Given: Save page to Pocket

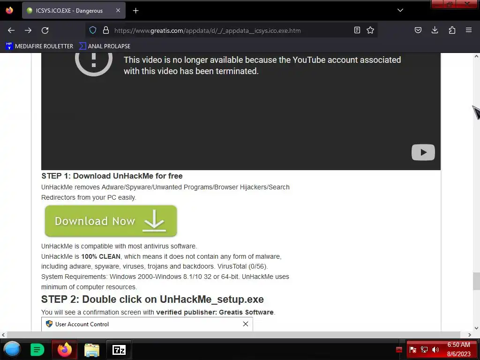Looking at the screenshot, I should coord(418,30).
